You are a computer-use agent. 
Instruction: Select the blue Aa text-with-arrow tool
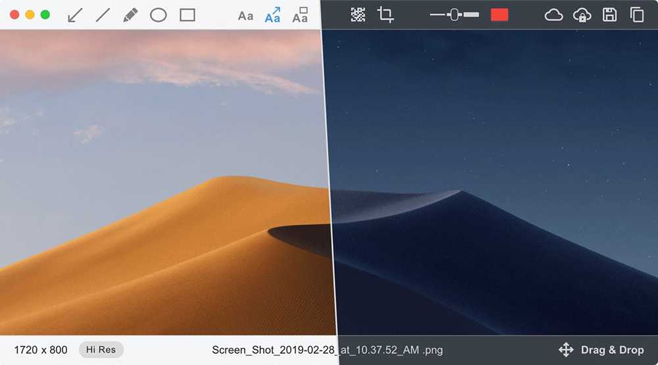272,15
